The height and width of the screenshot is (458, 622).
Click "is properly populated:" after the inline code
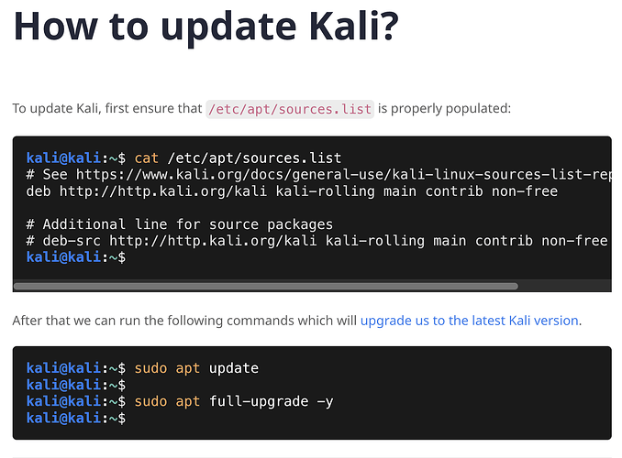click(444, 109)
